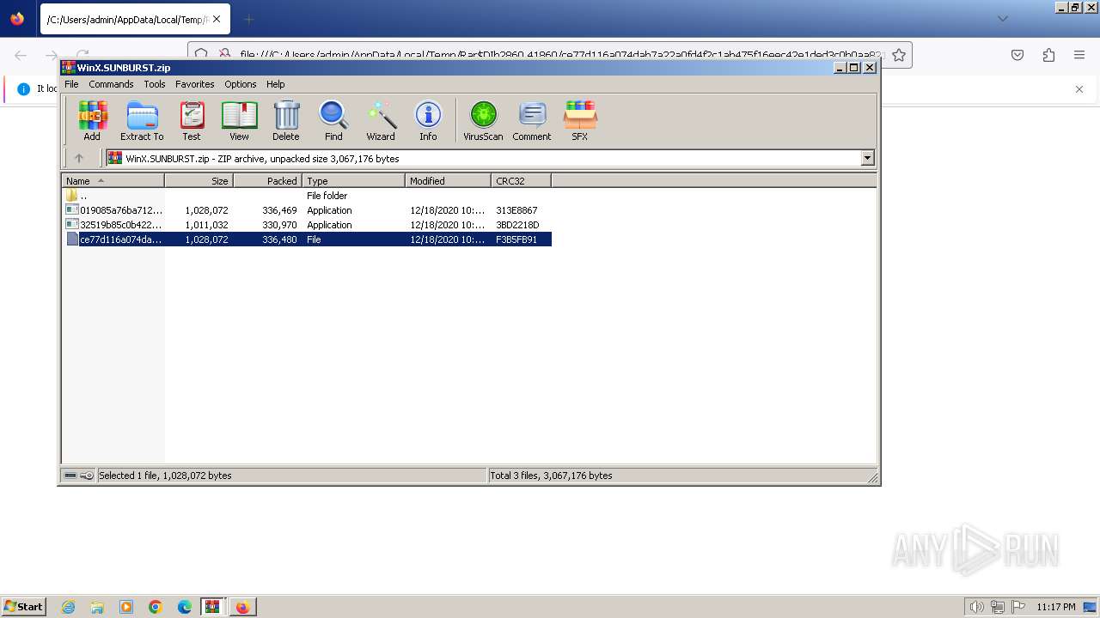This screenshot has width=1100, height=618.
Task: Run the Test archive tool
Action: (191, 120)
